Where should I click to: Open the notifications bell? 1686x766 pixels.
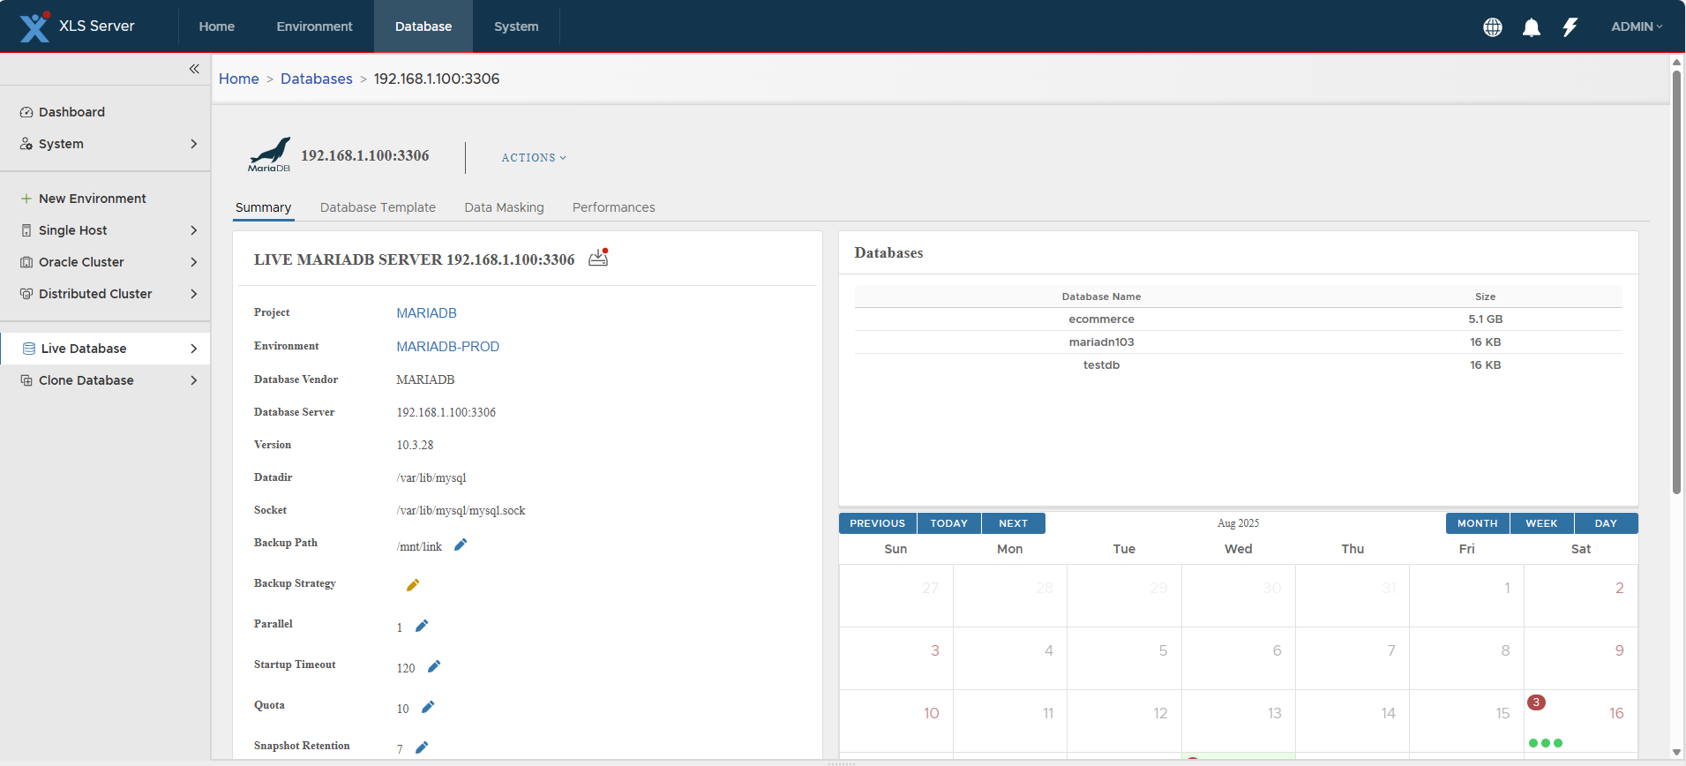click(x=1531, y=27)
